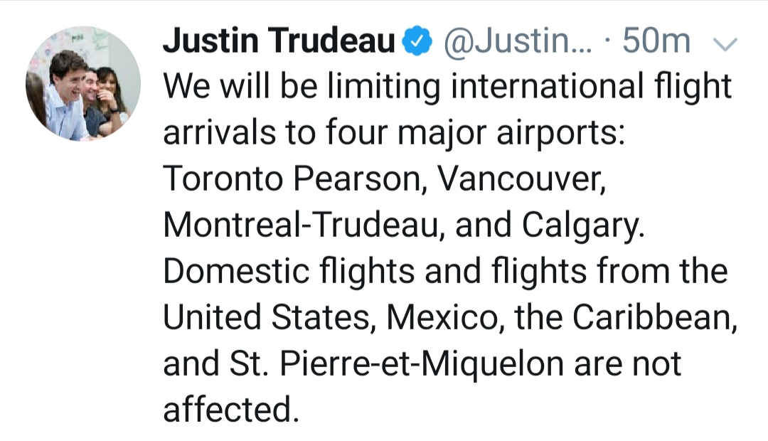Image resolution: width=768 pixels, height=441 pixels.
Task: Select the word 'Vancouver,' in the tweet
Action: click(521, 179)
